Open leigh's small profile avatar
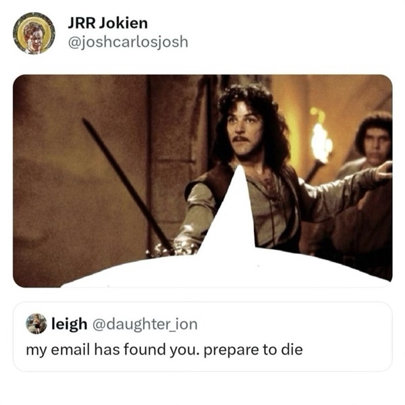The image size is (405, 405). [36, 323]
